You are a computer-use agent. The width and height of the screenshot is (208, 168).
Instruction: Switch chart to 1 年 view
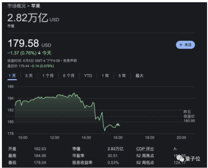(x=105, y=76)
